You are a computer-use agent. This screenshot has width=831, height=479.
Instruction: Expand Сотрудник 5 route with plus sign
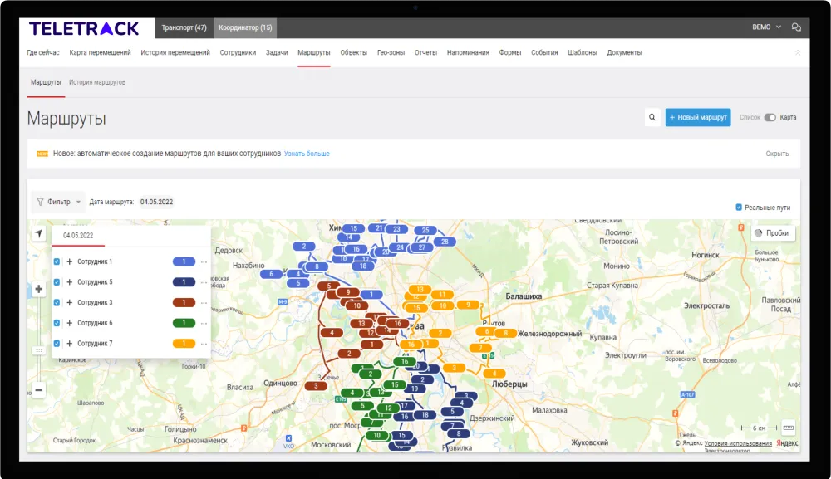70,282
